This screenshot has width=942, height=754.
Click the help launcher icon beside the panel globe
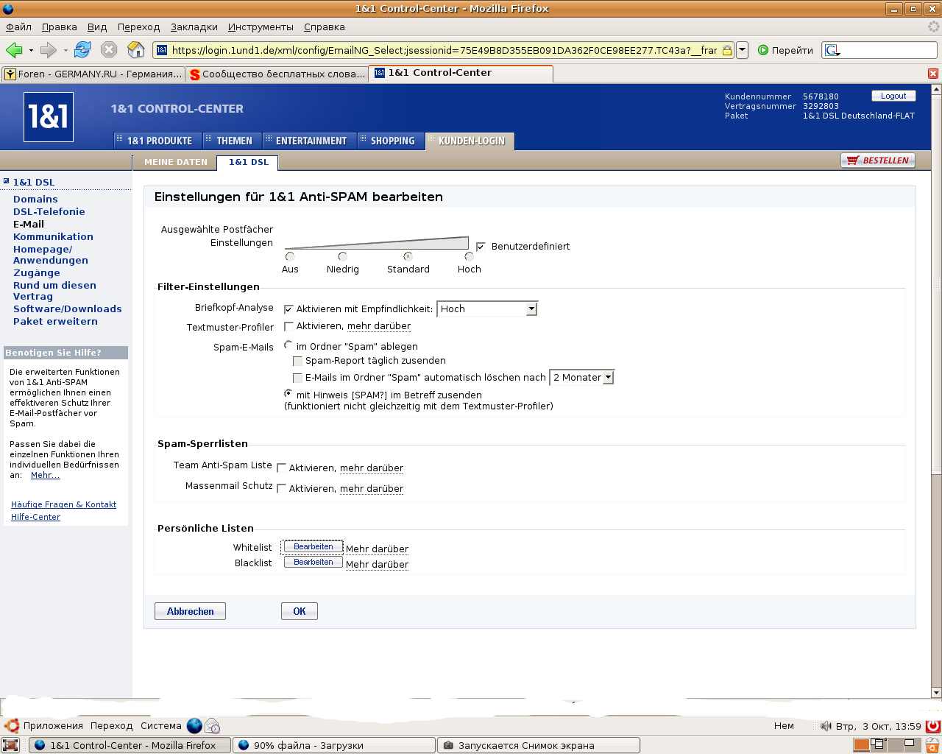213,726
